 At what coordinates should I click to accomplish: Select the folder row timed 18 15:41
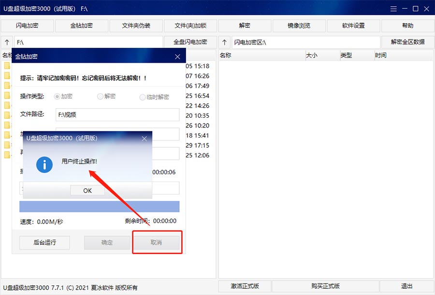pos(198,136)
